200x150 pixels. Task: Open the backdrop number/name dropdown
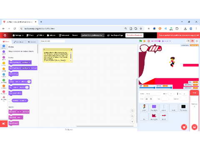point(23,100)
